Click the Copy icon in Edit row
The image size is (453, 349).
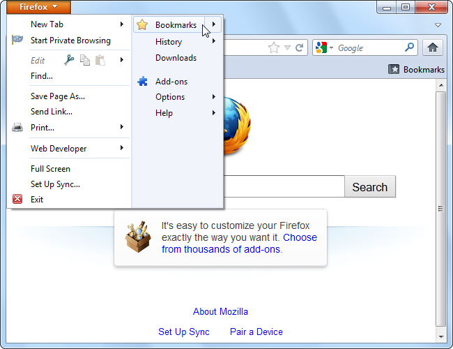click(84, 60)
